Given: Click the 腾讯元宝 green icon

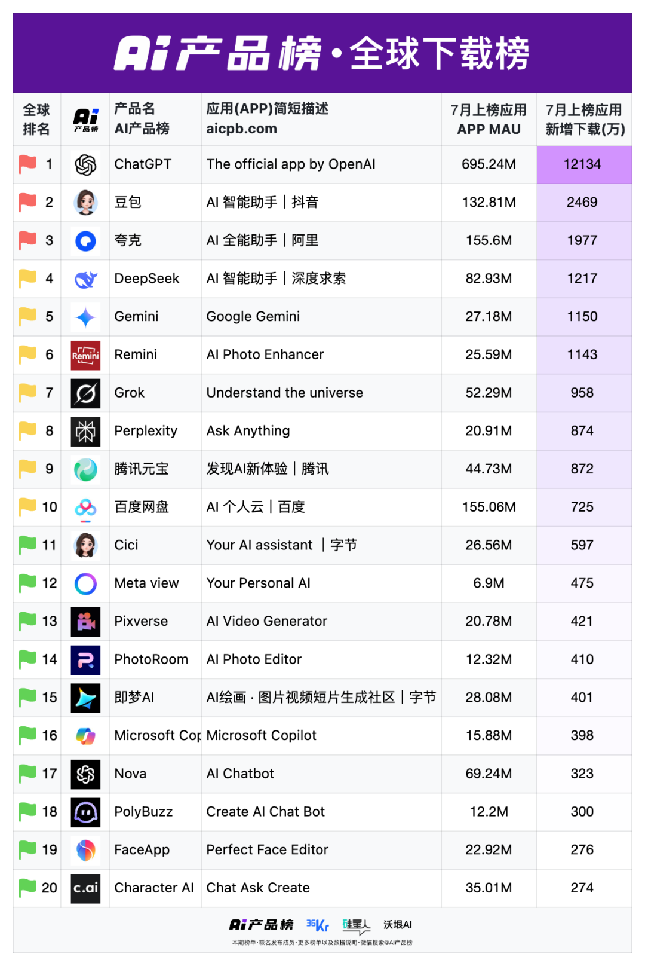Looking at the screenshot, I should tap(85, 469).
